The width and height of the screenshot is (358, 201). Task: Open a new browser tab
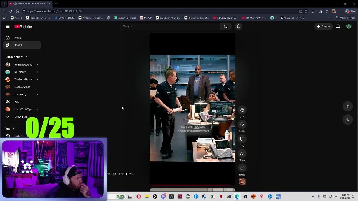coord(56,4)
